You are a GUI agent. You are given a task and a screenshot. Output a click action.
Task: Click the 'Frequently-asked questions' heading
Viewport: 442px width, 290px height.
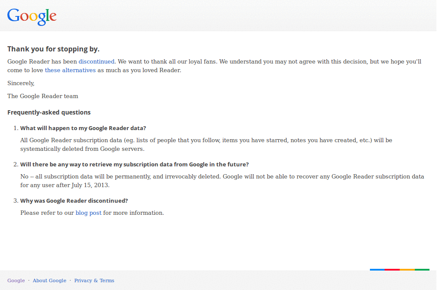click(49, 112)
